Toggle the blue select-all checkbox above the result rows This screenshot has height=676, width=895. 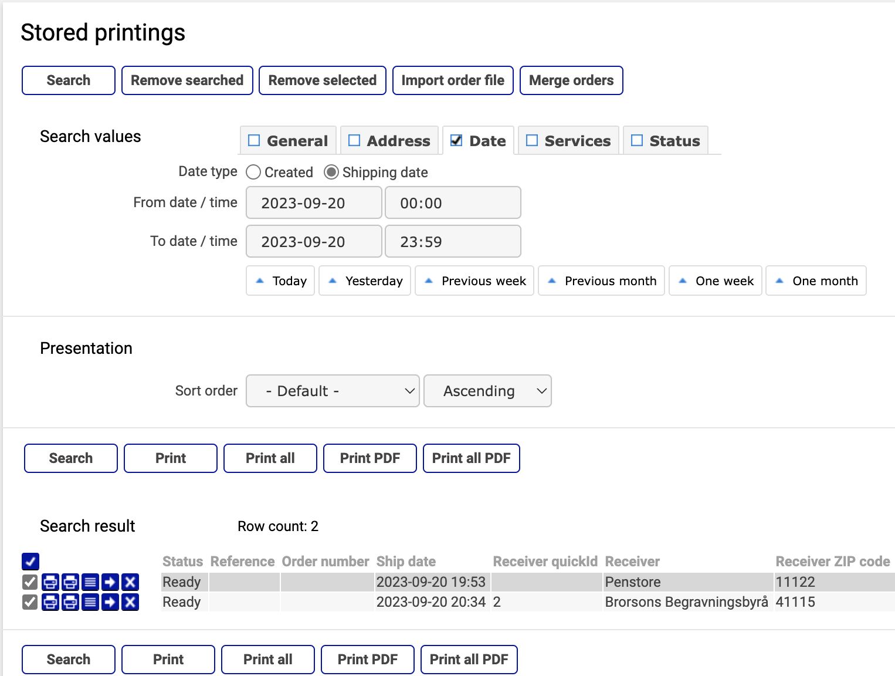coord(30,562)
